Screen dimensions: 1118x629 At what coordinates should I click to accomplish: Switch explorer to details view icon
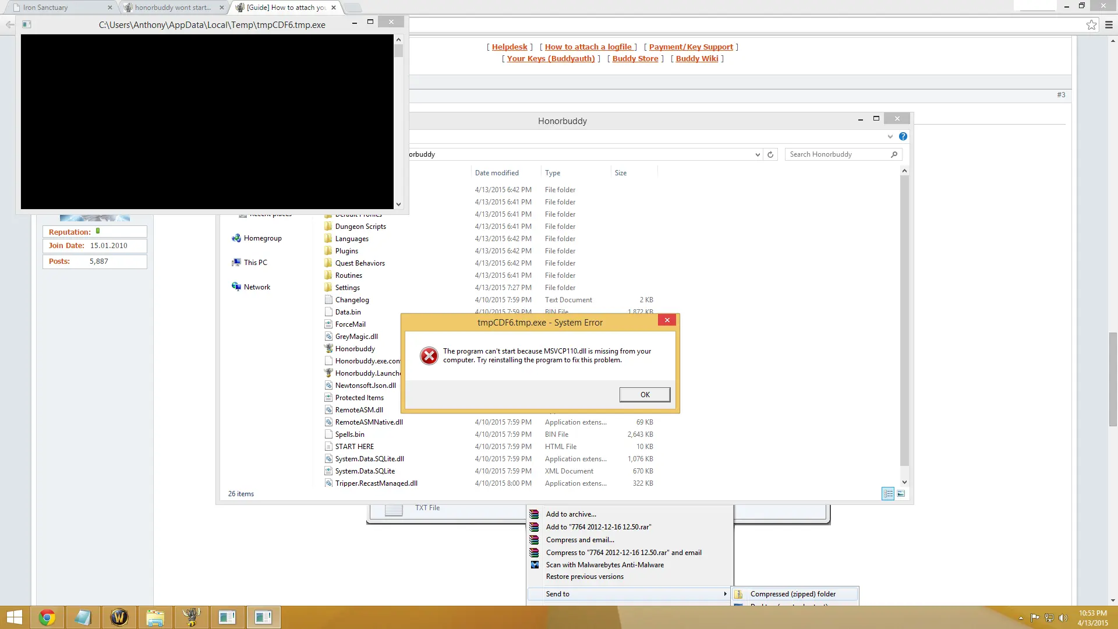(887, 494)
